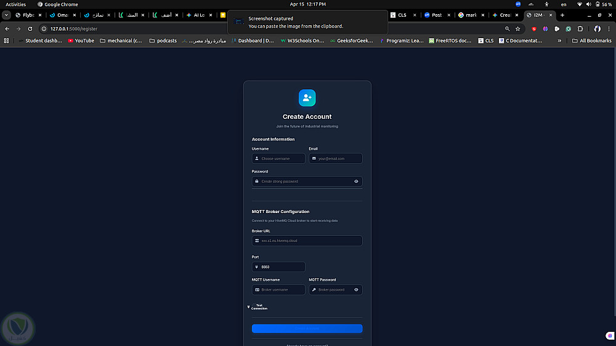Close the I2M tab
Screen dimensions: 616x346
click(x=551, y=15)
